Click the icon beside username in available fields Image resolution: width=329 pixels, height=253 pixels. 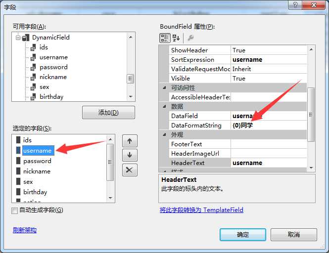click(33, 57)
